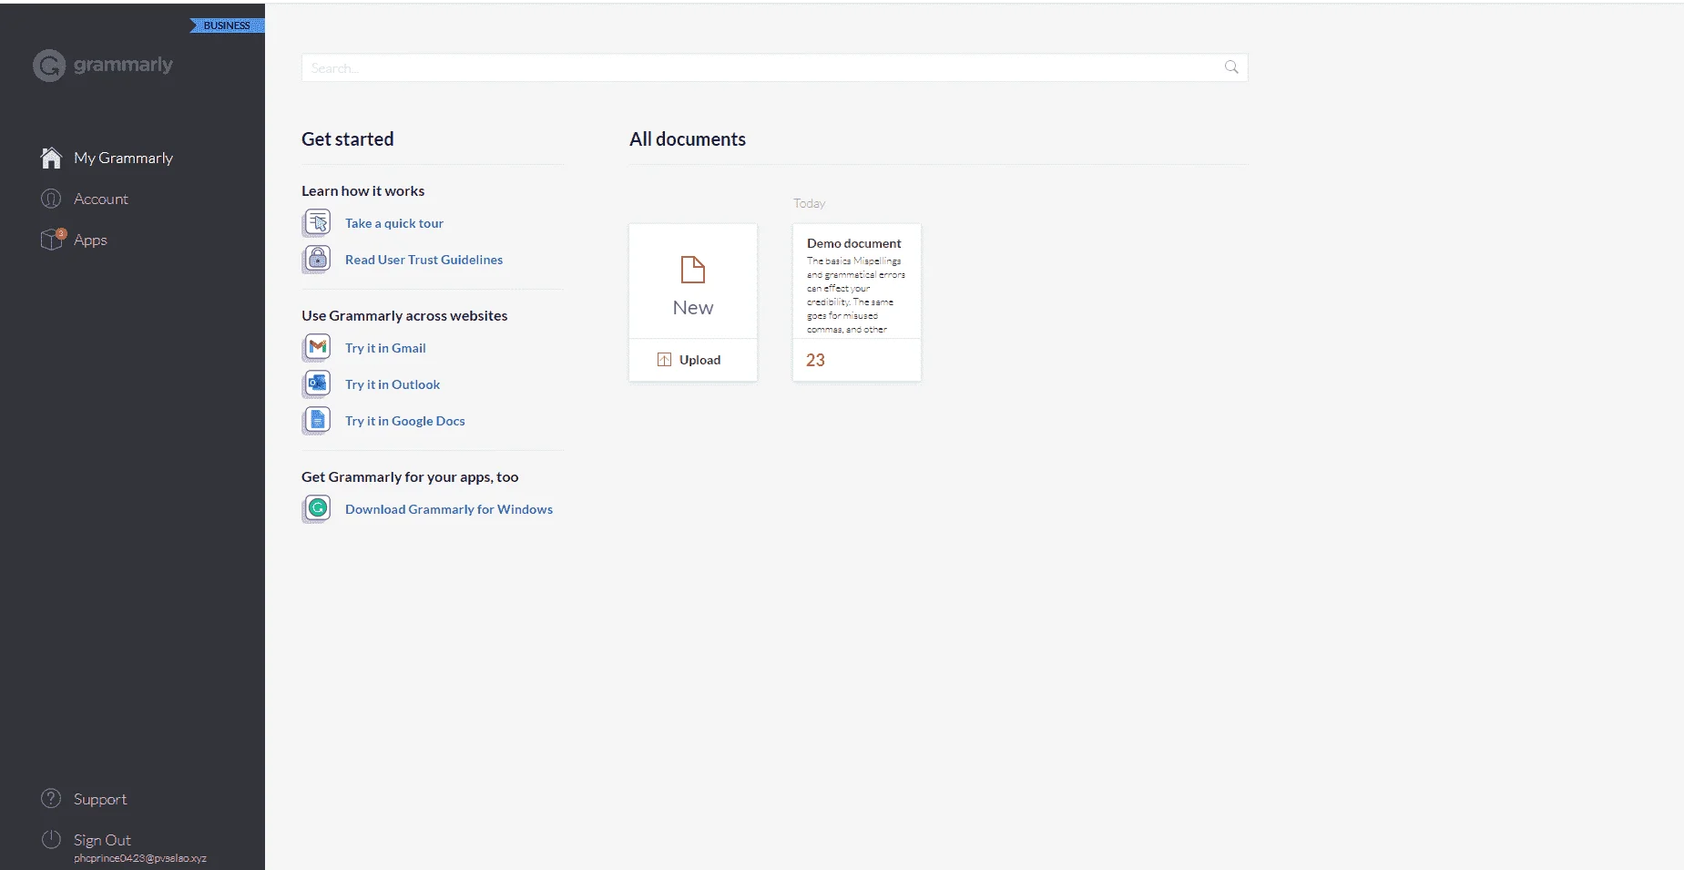Follow the Try it in Outlook link

click(x=393, y=384)
